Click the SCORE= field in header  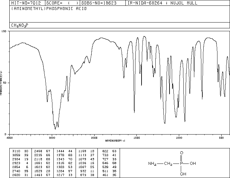point(62,3)
